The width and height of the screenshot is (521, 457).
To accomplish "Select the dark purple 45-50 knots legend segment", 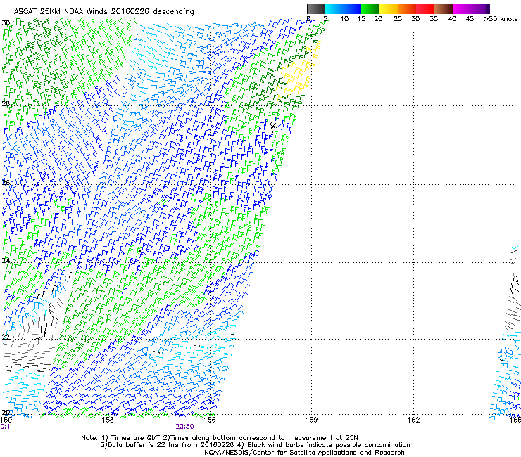I will (x=480, y=8).
